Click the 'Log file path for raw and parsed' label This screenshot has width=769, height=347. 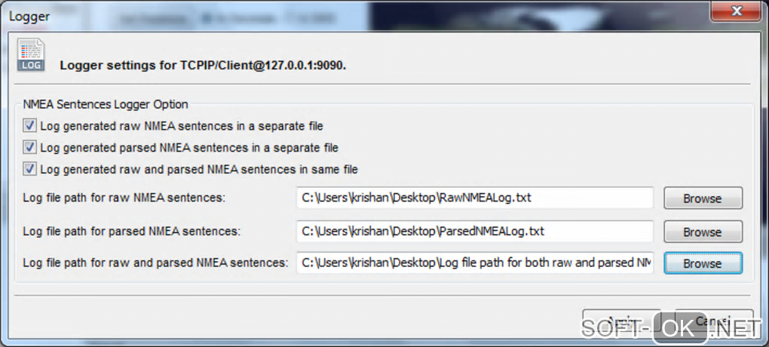coord(155,263)
